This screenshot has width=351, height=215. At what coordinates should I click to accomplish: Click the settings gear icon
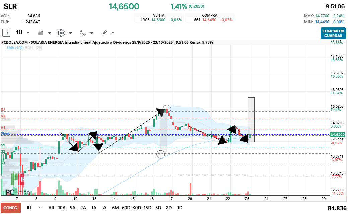(61, 33)
